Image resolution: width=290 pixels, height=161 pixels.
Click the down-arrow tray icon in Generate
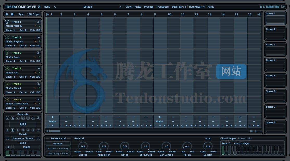click(33, 118)
